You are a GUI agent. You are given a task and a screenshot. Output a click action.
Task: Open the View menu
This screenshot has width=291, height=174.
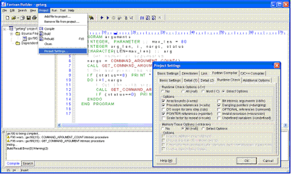pos(33,10)
